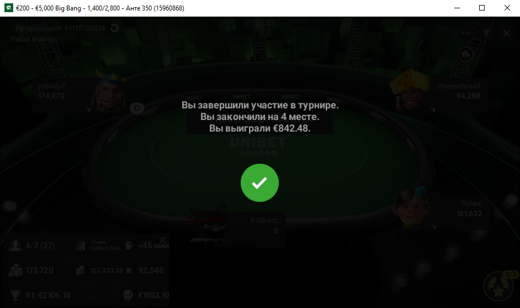The image size is (520, 308).
Task: Select Sureal's player avatar
Action: pyautogui.click(x=412, y=208)
